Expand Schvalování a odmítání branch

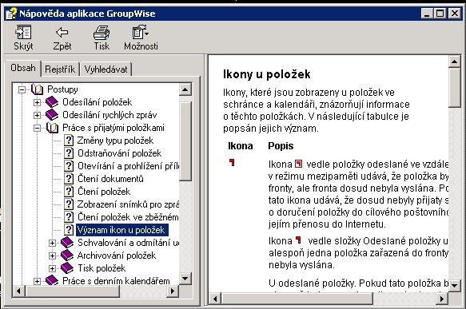coord(52,243)
